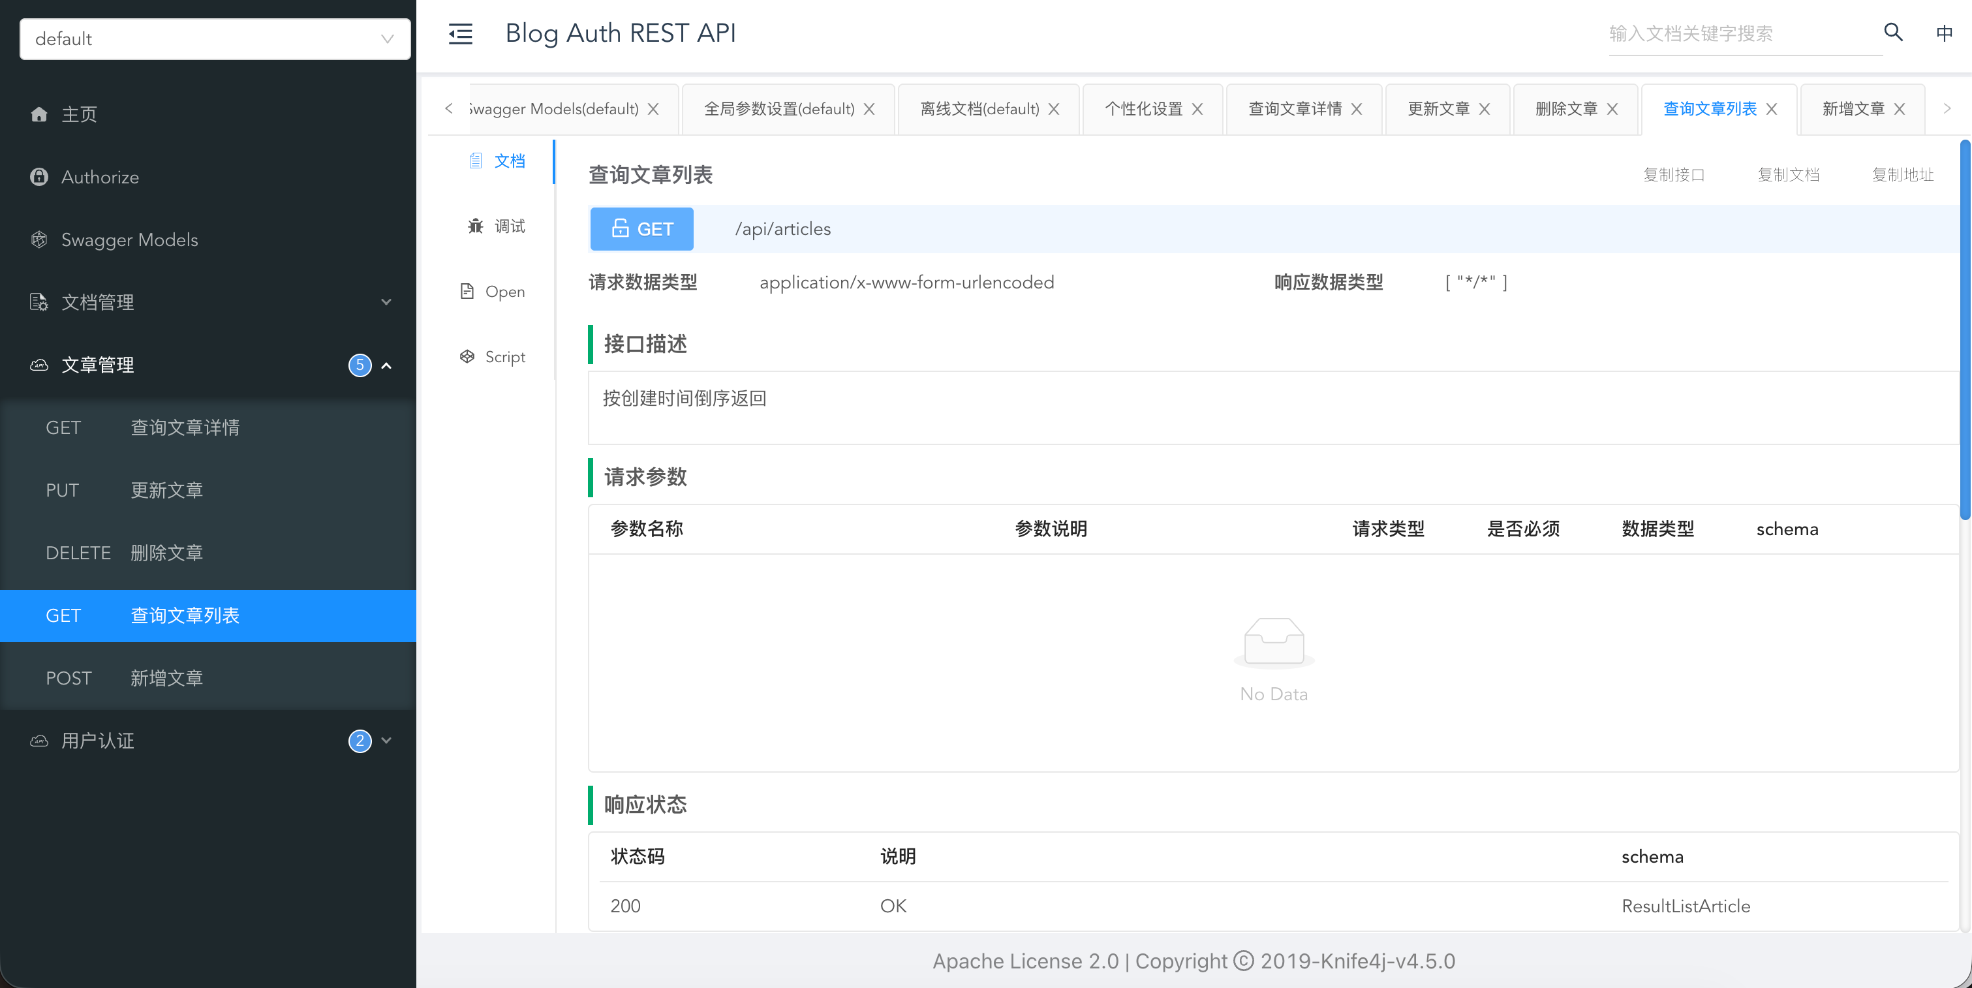Click the home icon beside 主页
This screenshot has height=988, width=1972.
39,115
